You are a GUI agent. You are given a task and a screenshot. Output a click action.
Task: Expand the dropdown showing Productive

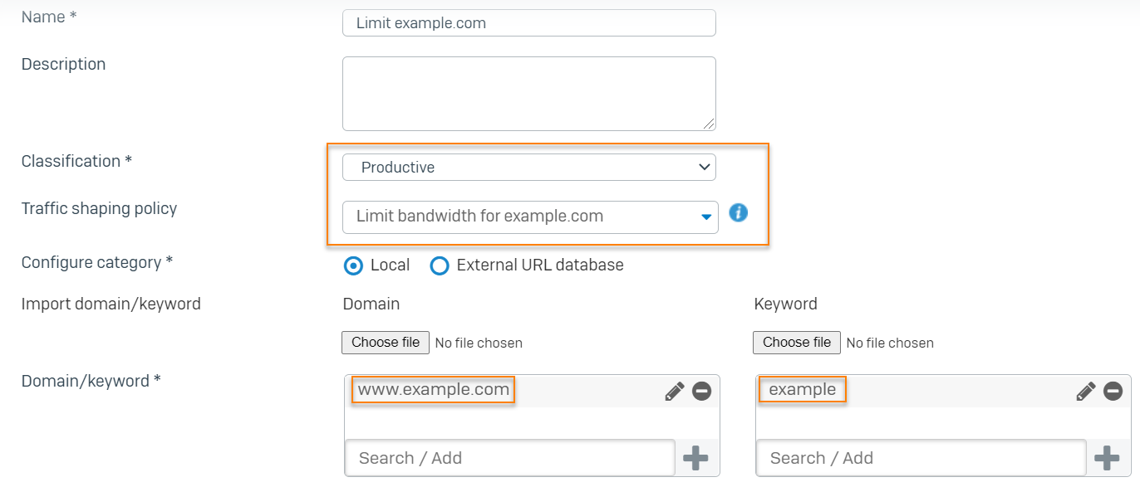pos(705,167)
